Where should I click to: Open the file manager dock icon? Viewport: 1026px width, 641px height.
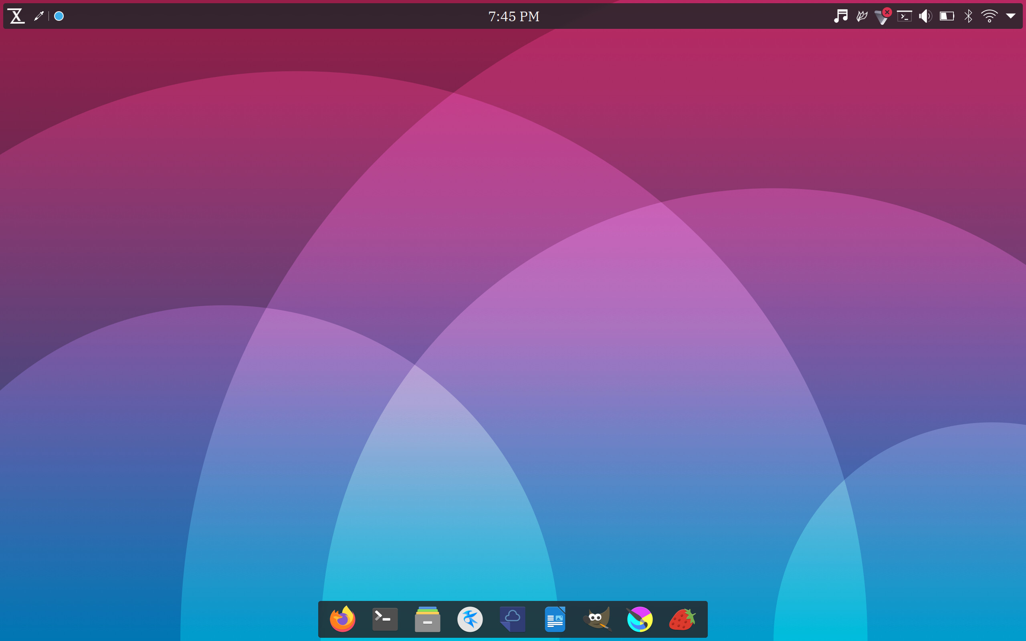pyautogui.click(x=427, y=619)
